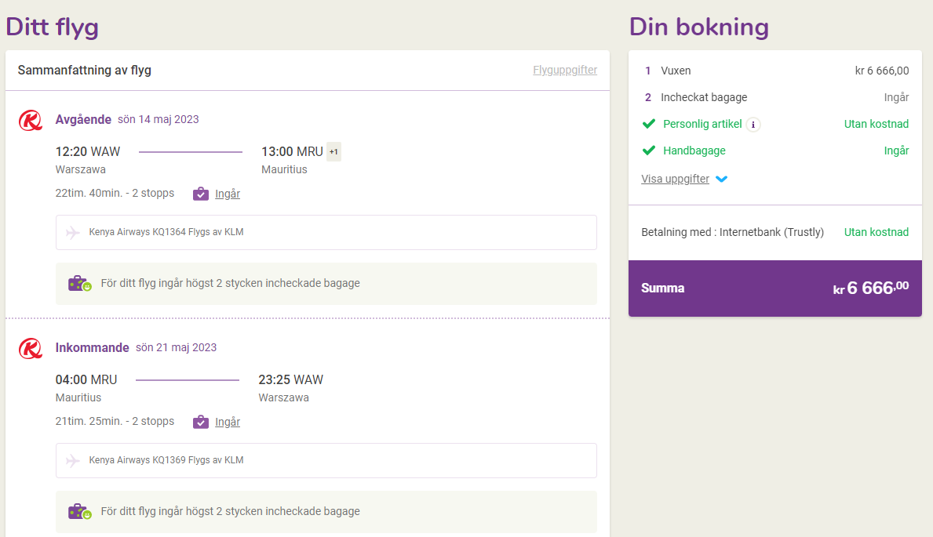This screenshot has height=537, width=933.
Task: Open the Visa uppgifter details link
Action: pos(676,179)
